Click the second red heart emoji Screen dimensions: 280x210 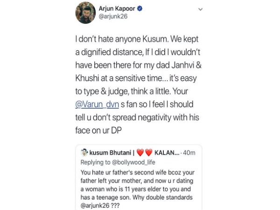click(x=148, y=153)
